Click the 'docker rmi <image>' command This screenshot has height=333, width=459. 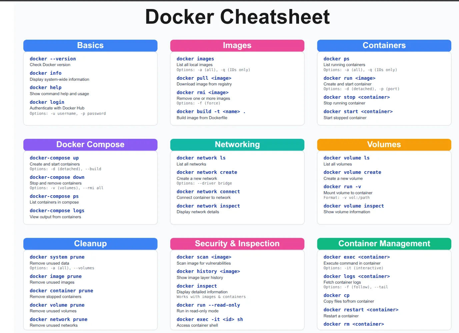click(203, 92)
